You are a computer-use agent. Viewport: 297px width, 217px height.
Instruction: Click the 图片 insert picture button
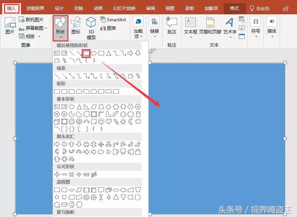pyautogui.click(x=10, y=26)
